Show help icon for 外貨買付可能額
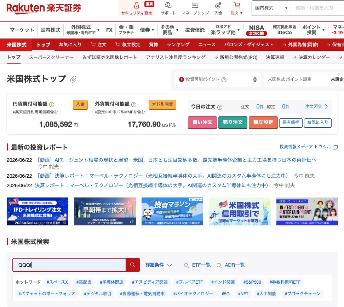 (134, 105)
